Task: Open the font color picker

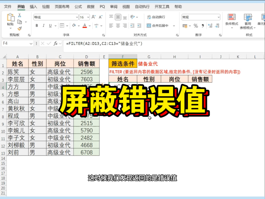Action: 85,25
